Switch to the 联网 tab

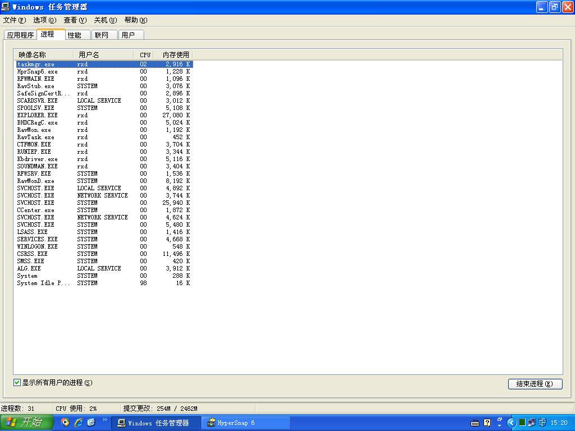tap(104, 35)
